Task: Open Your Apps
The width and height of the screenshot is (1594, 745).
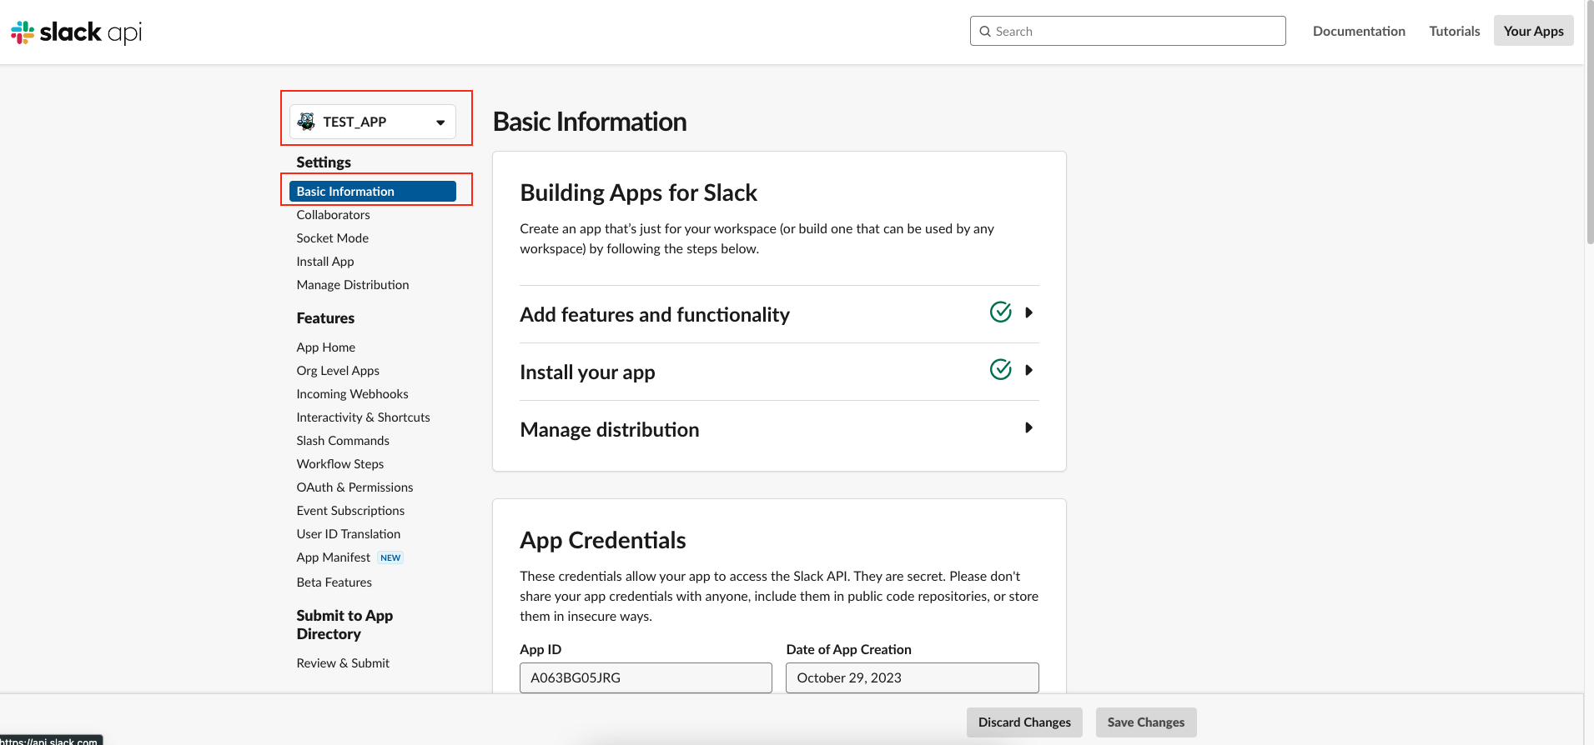Action: [x=1533, y=31]
